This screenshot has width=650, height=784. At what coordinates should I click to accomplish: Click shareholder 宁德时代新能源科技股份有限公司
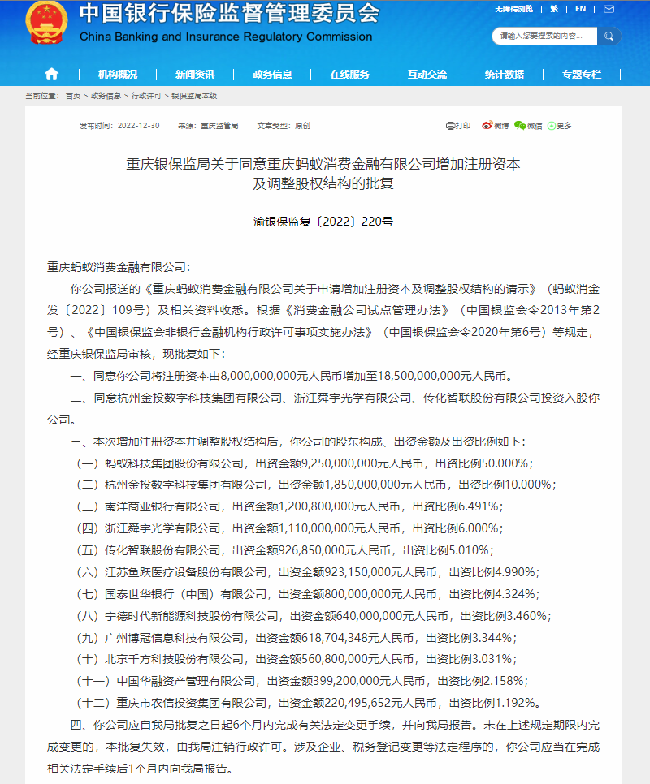pos(192,616)
